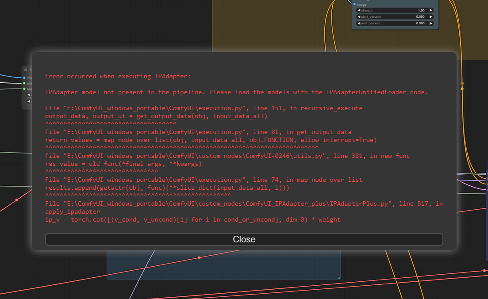Screen dimensions: 488x299
Task: Click the 'results.append(getattr' code line
Action: (167, 188)
